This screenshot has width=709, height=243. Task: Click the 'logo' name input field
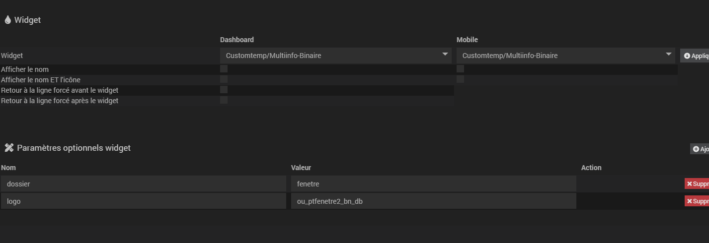coord(144,201)
